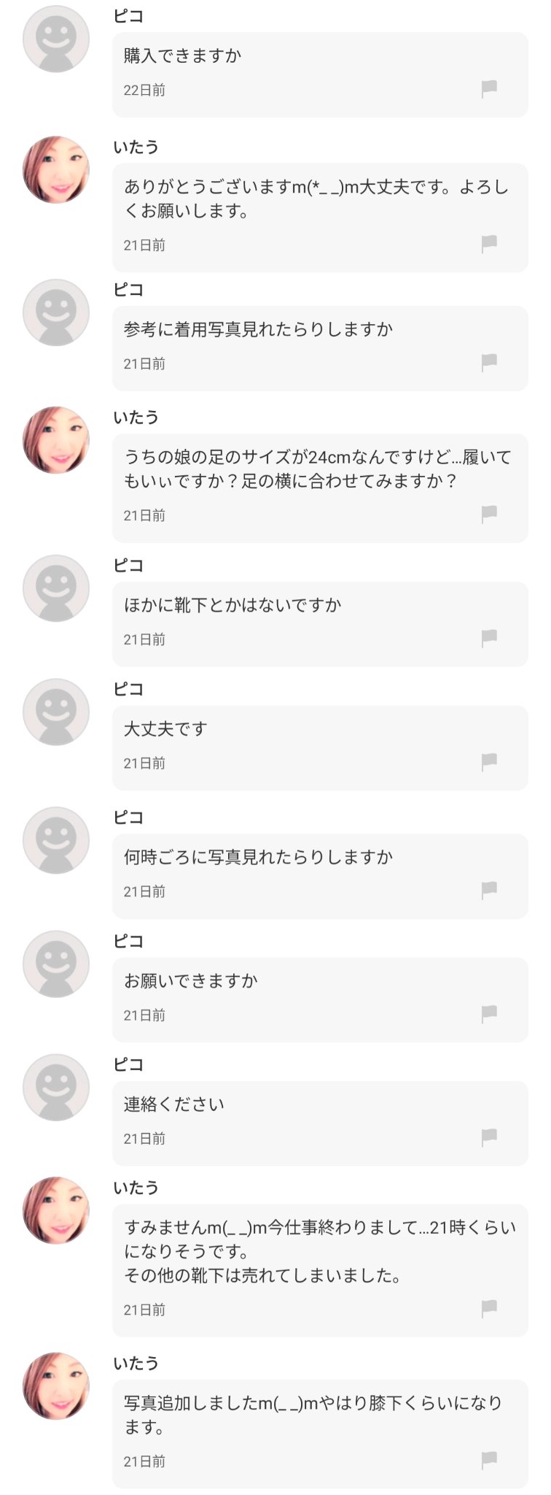Screen dimensions: 551x1495
Task: Tap ピコ's avatar beside 'ほかに靴下とかはないですか'
Action: [x=56, y=588]
